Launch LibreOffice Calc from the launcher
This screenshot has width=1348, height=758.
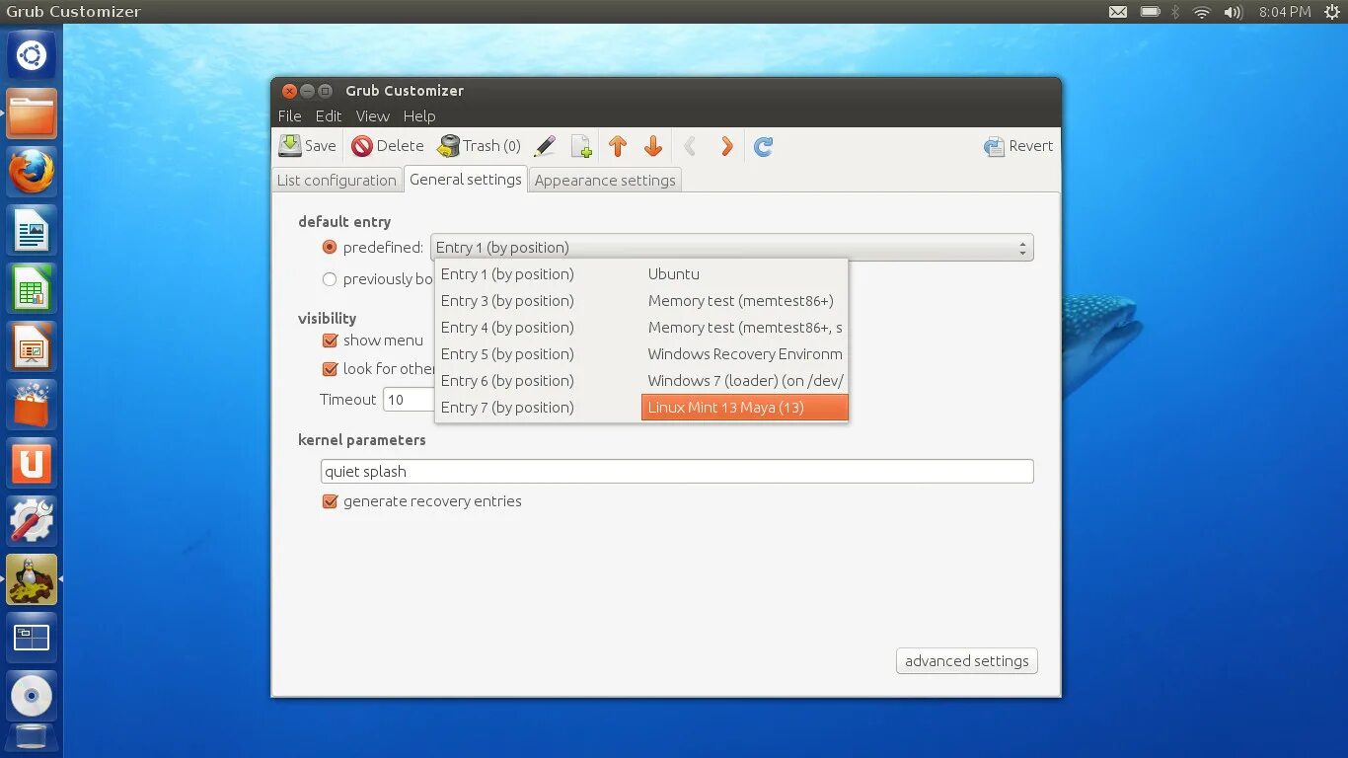click(x=32, y=289)
